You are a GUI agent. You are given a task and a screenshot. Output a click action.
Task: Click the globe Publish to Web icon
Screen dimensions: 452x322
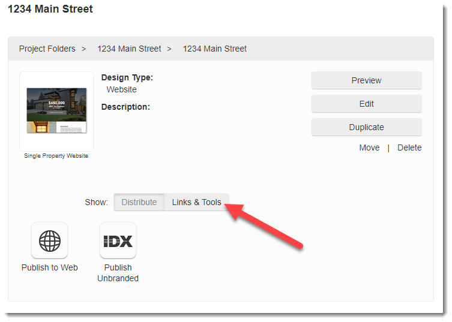coord(49,240)
